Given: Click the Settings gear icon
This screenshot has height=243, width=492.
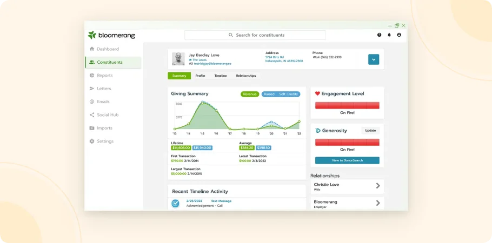Looking at the screenshot, I should (92, 141).
